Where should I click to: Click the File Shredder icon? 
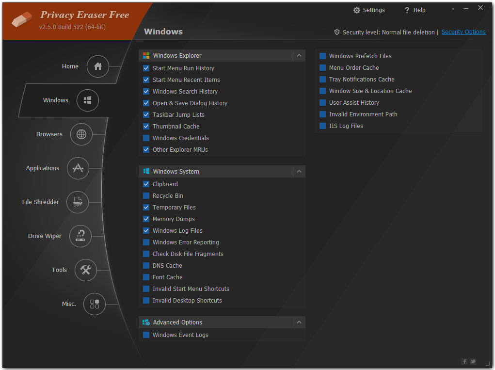[78, 202]
